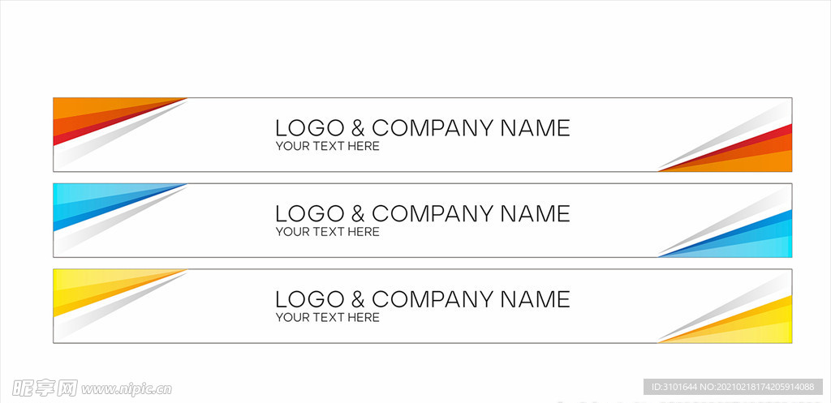Select YOUR TEXT HERE in the blue banner
831x403 pixels.
[x=328, y=232]
